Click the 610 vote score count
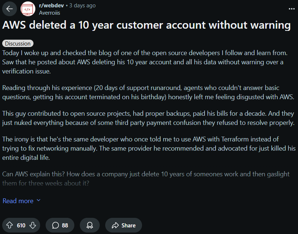The width and height of the screenshot is (298, 234). pos(21,225)
